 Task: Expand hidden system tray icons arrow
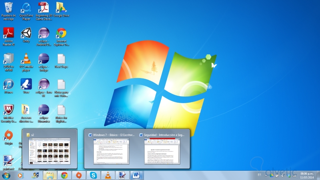(266, 176)
